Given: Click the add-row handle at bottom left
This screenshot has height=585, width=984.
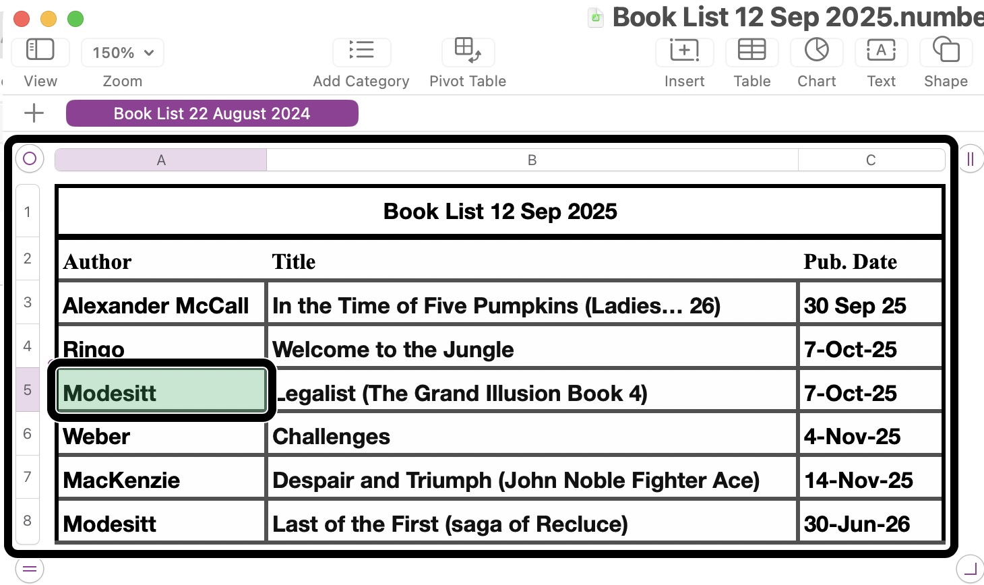Looking at the screenshot, I should click(x=30, y=569).
